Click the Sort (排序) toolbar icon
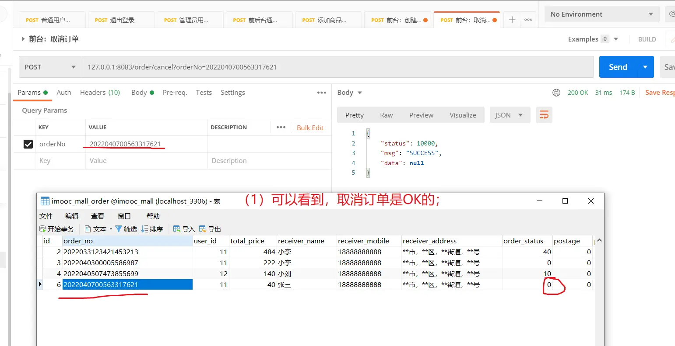Viewport: 675px width, 346px height. pos(144,229)
